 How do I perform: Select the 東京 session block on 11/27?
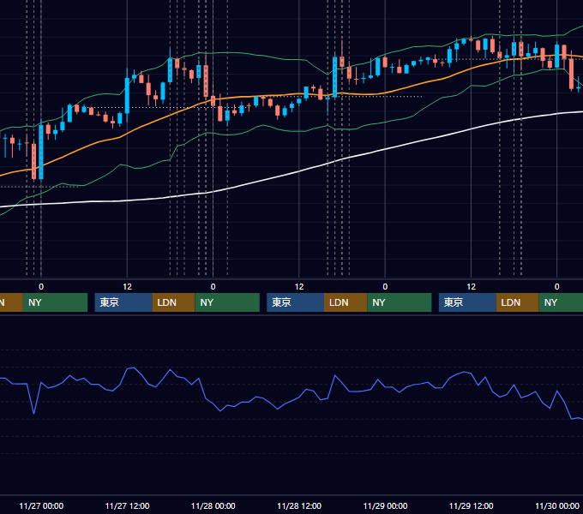[x=123, y=302]
